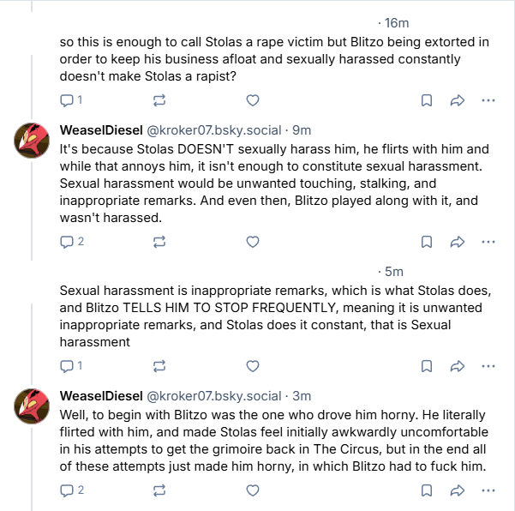Open more options on the 16m post
515x511 pixels.
click(x=488, y=100)
